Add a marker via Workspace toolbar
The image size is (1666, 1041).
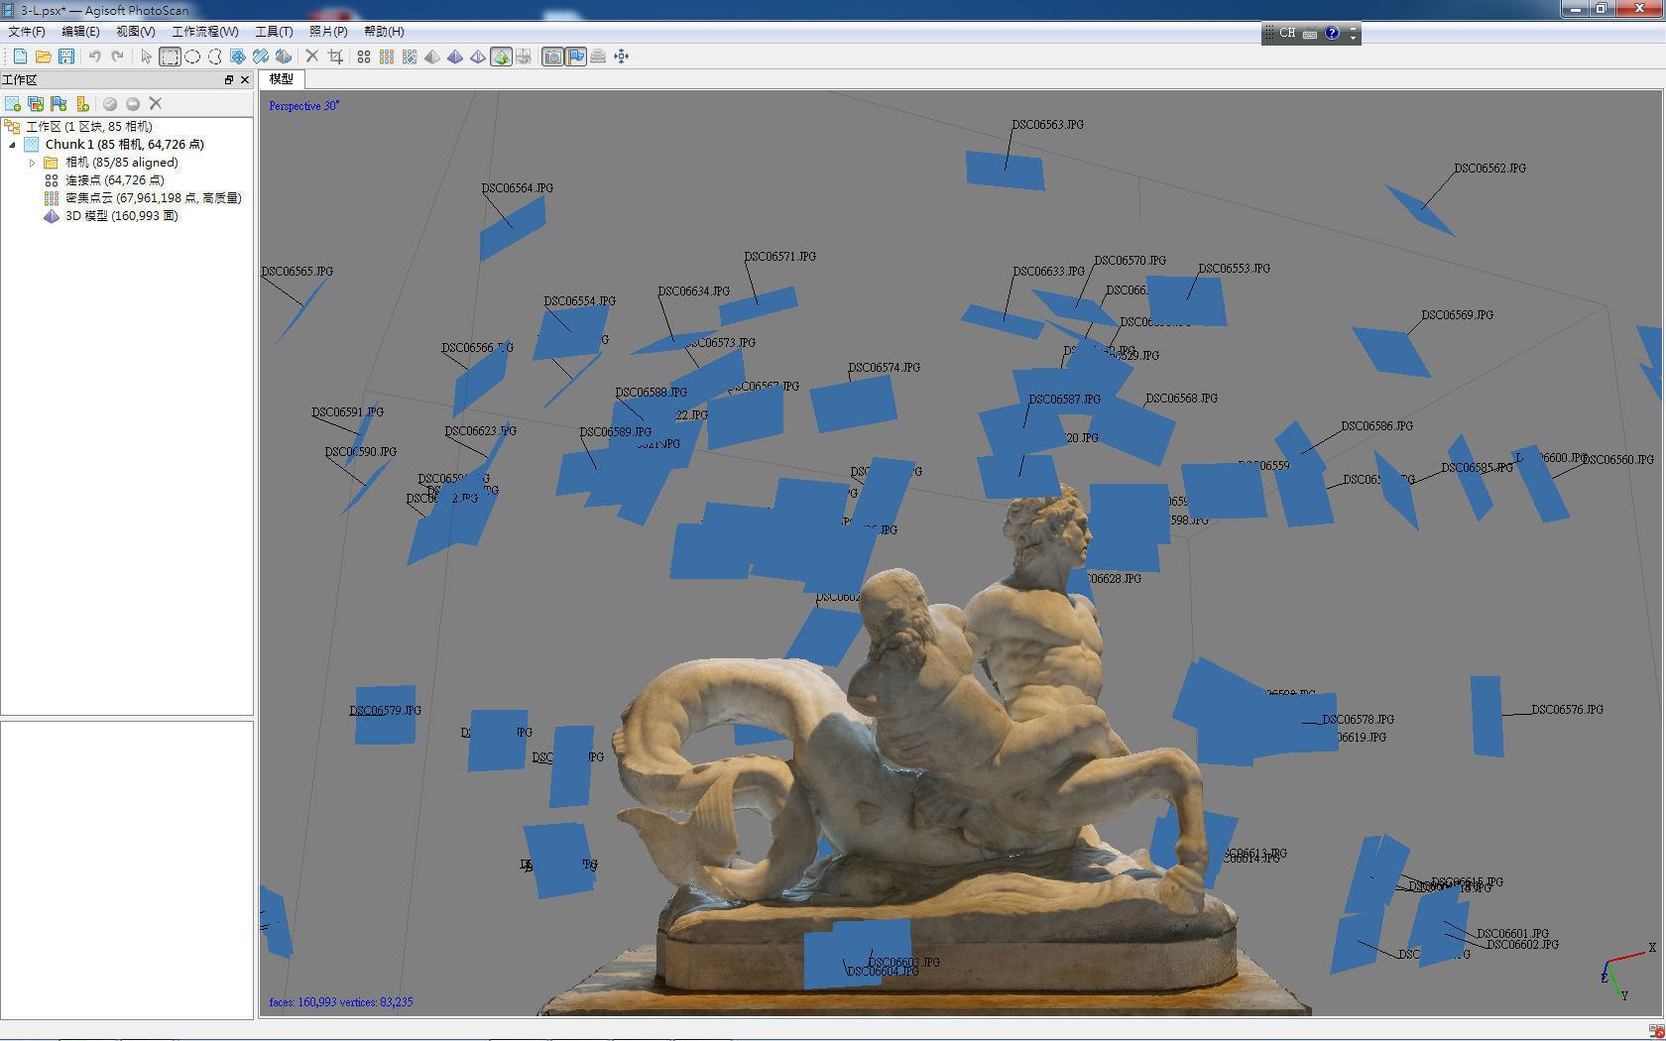click(59, 103)
